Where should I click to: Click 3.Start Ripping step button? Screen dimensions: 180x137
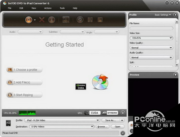[24, 95]
